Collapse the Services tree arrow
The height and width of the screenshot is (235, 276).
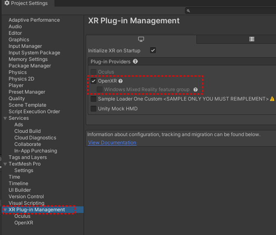click(x=5, y=119)
